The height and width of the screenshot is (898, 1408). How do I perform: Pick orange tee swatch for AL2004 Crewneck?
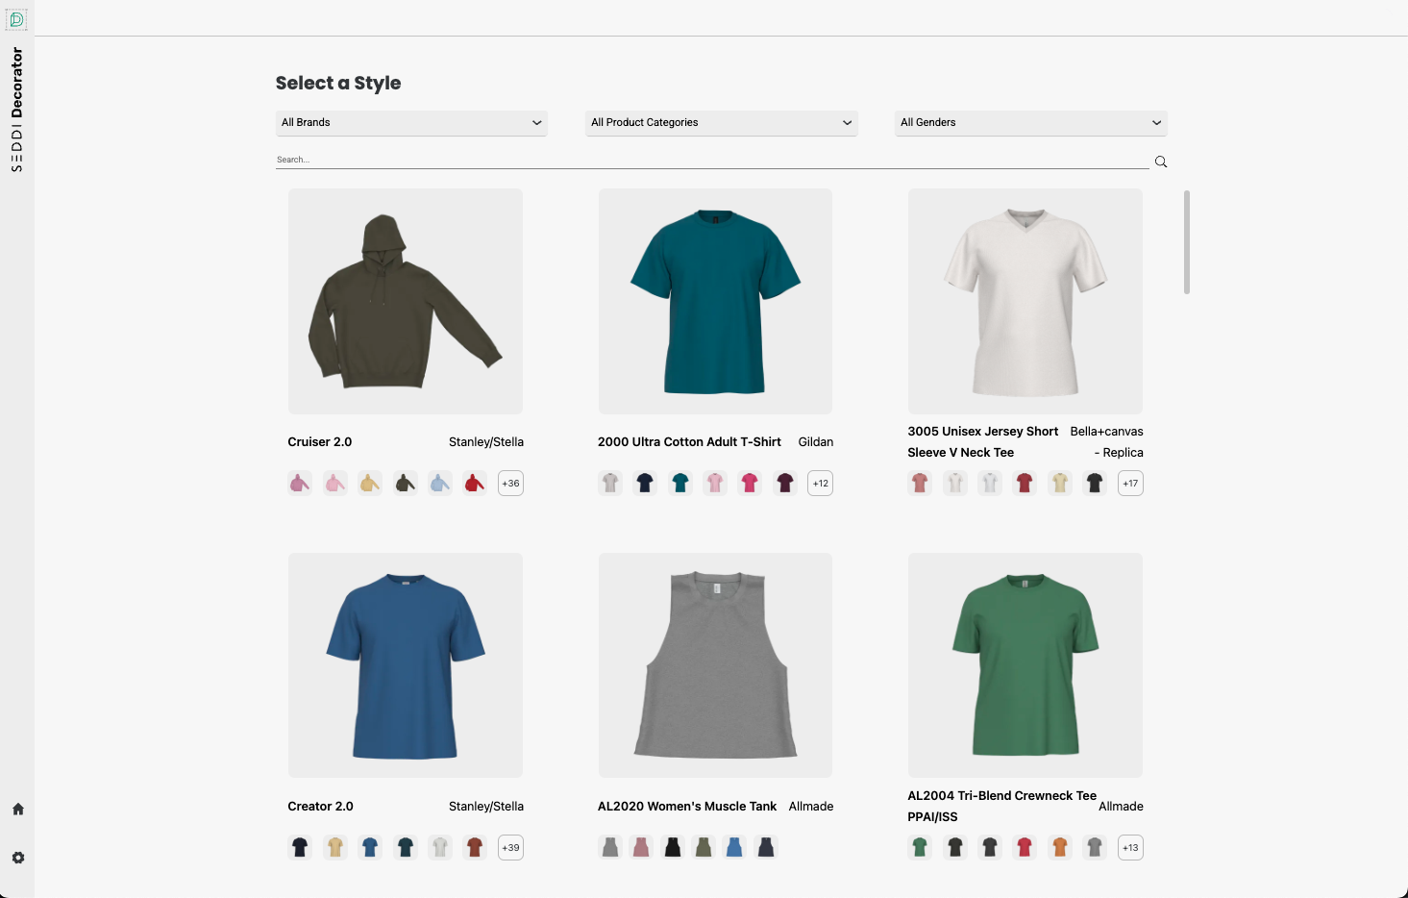pyautogui.click(x=1060, y=847)
